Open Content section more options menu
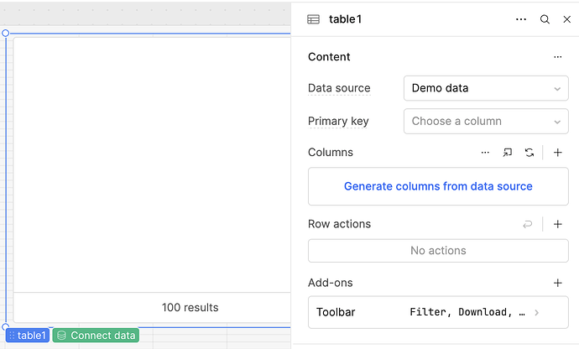This screenshot has width=579, height=349. [557, 57]
